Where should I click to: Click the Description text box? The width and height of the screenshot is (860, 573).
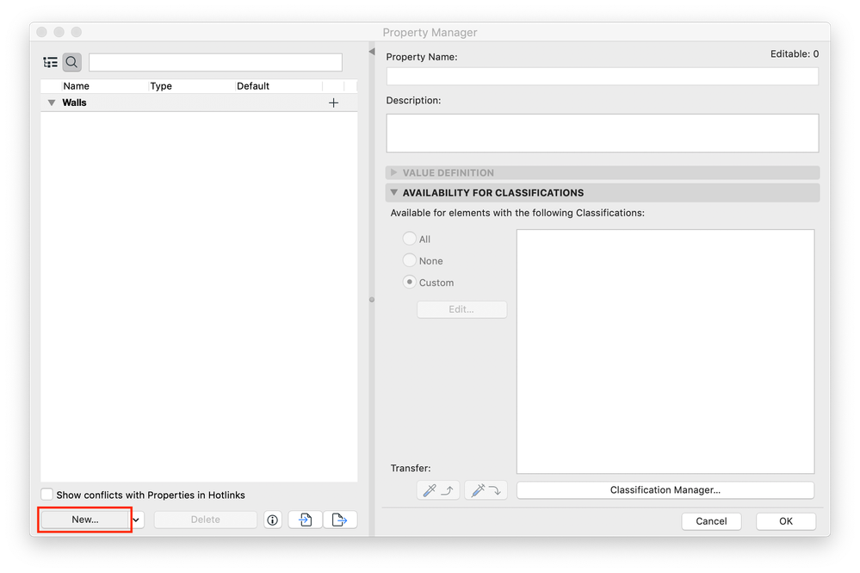coord(603,134)
